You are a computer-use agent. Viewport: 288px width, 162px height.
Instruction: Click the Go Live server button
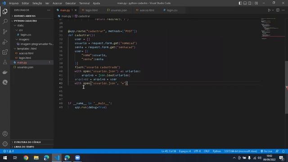(x=266, y=151)
